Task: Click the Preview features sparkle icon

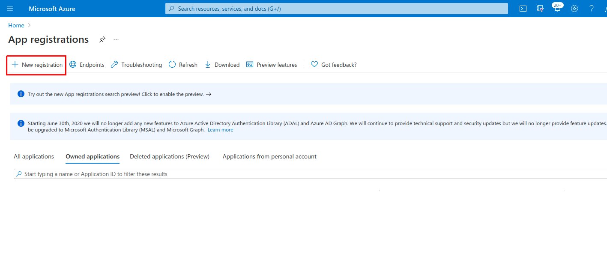Action: (250, 65)
